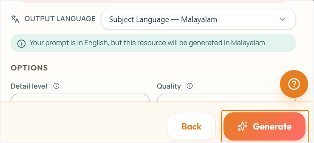The width and height of the screenshot is (314, 143).
Task: Open the orange question-mark help button
Action: pos(294,84)
